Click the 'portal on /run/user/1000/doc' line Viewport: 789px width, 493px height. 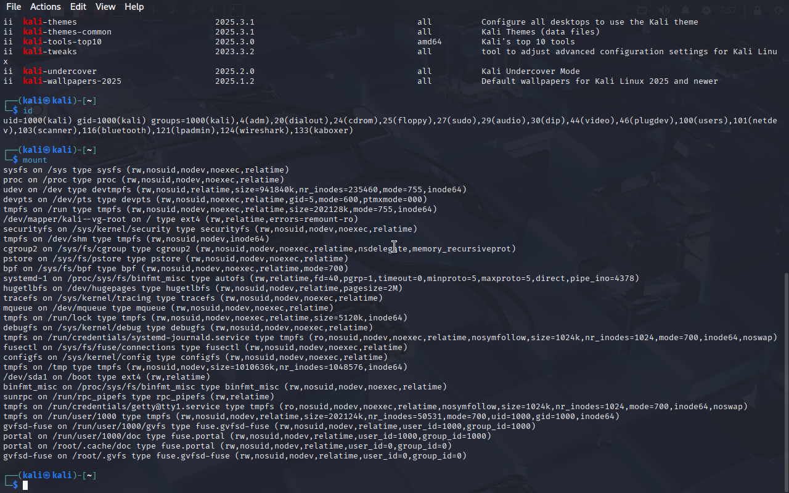tap(247, 436)
